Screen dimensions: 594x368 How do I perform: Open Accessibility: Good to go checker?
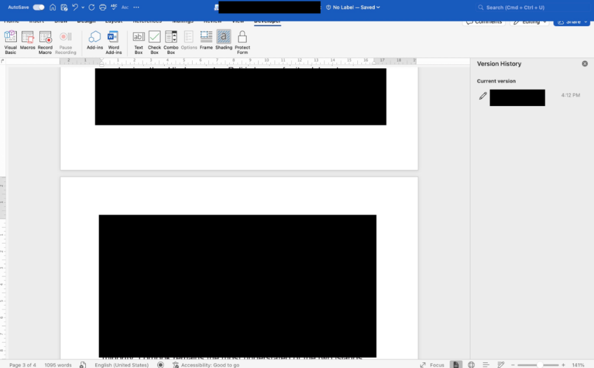point(206,365)
